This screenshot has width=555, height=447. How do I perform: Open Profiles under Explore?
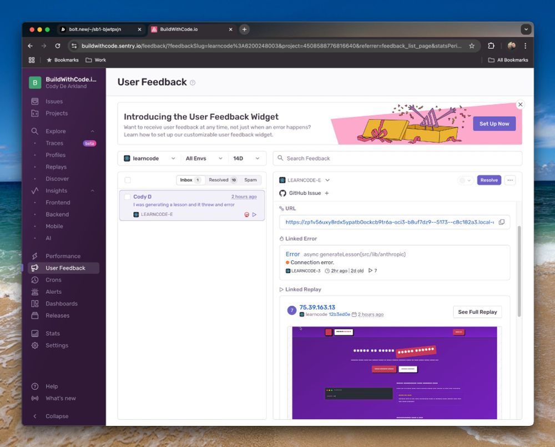click(x=56, y=155)
